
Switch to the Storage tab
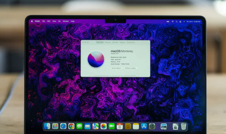coord(115,42)
